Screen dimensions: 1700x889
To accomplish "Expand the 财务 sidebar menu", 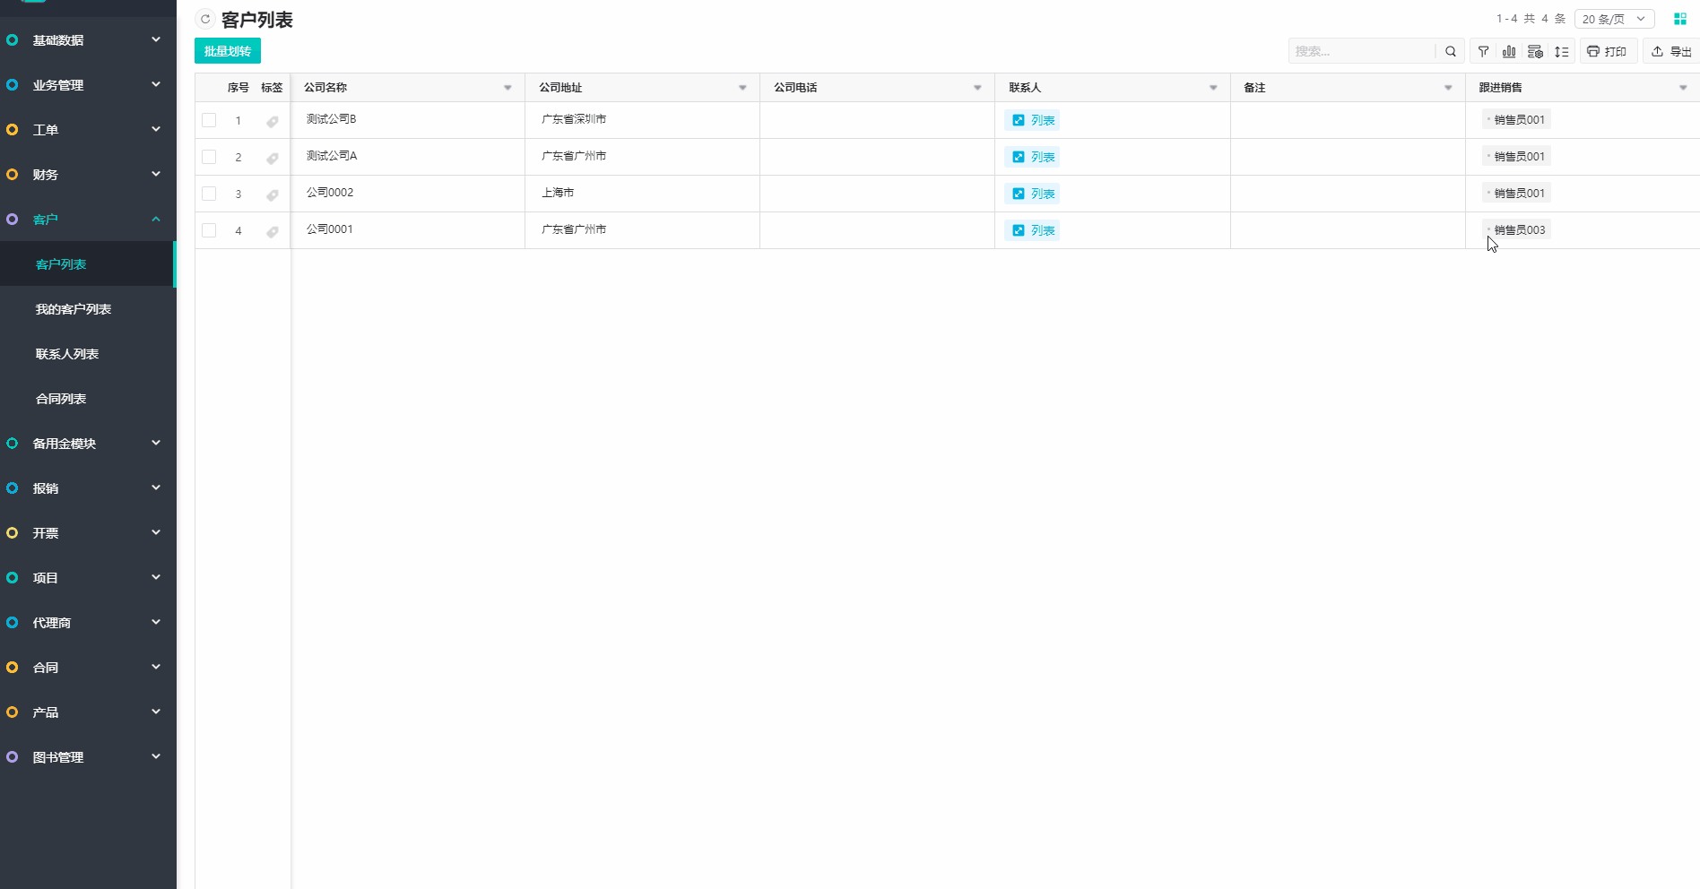I will (88, 175).
